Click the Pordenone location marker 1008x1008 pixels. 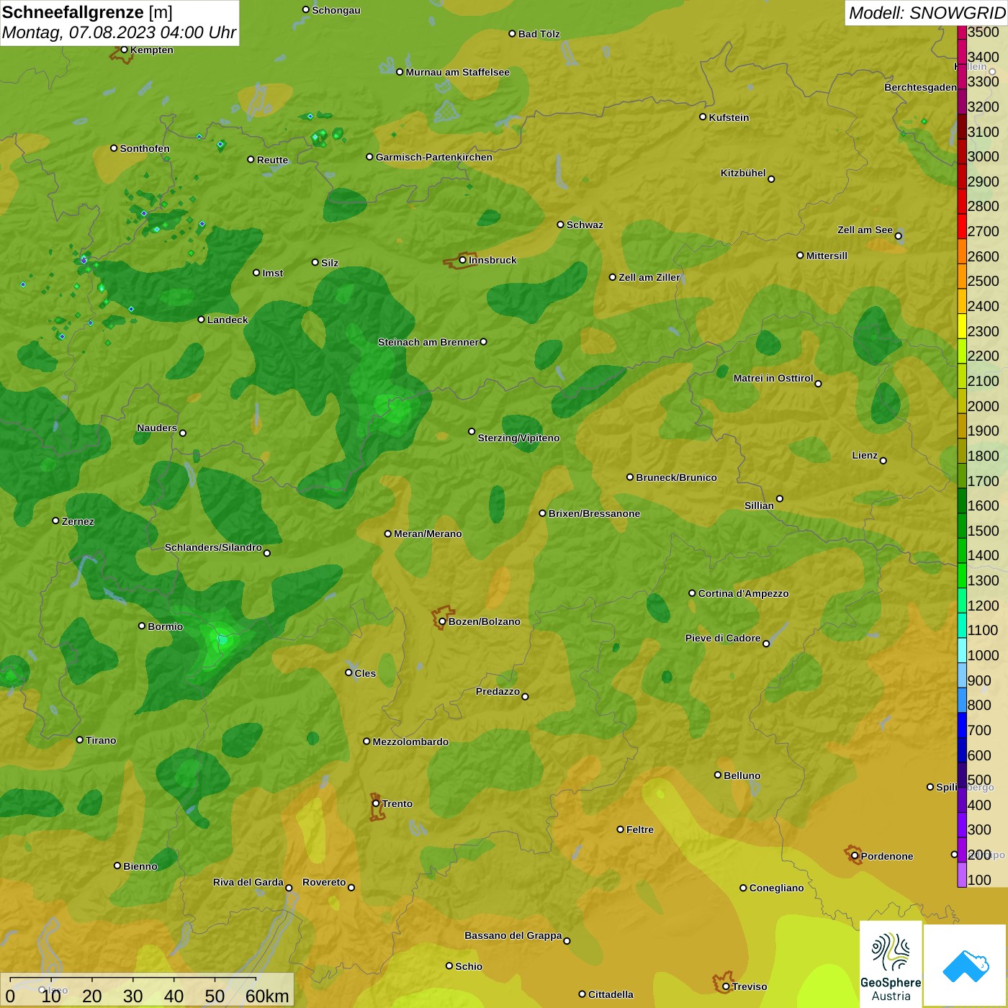tap(855, 856)
